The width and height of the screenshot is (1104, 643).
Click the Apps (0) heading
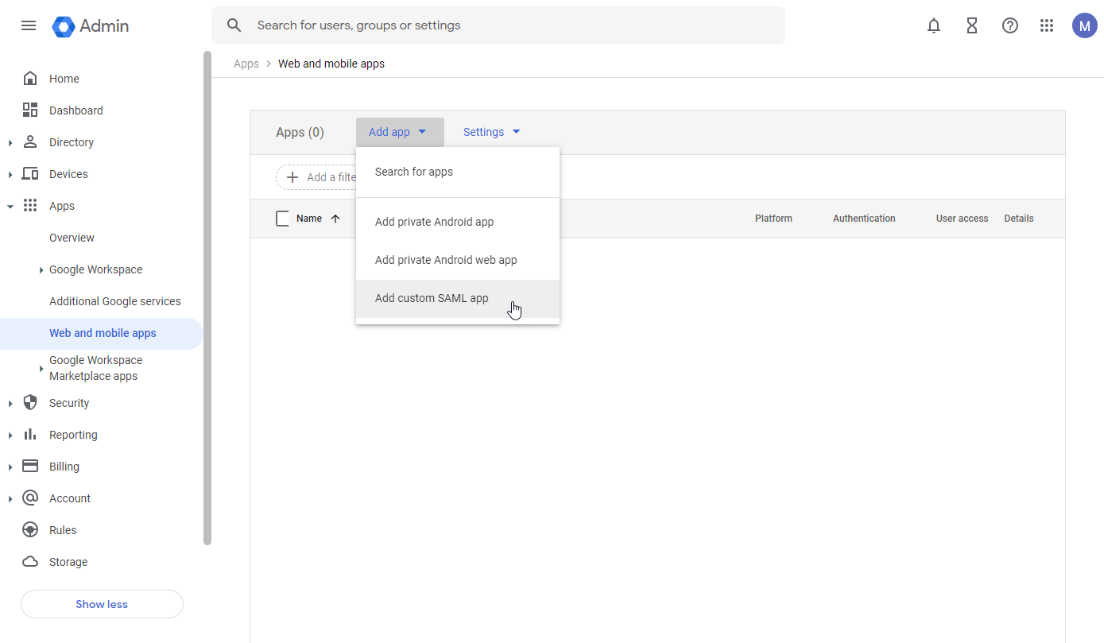[x=300, y=133]
